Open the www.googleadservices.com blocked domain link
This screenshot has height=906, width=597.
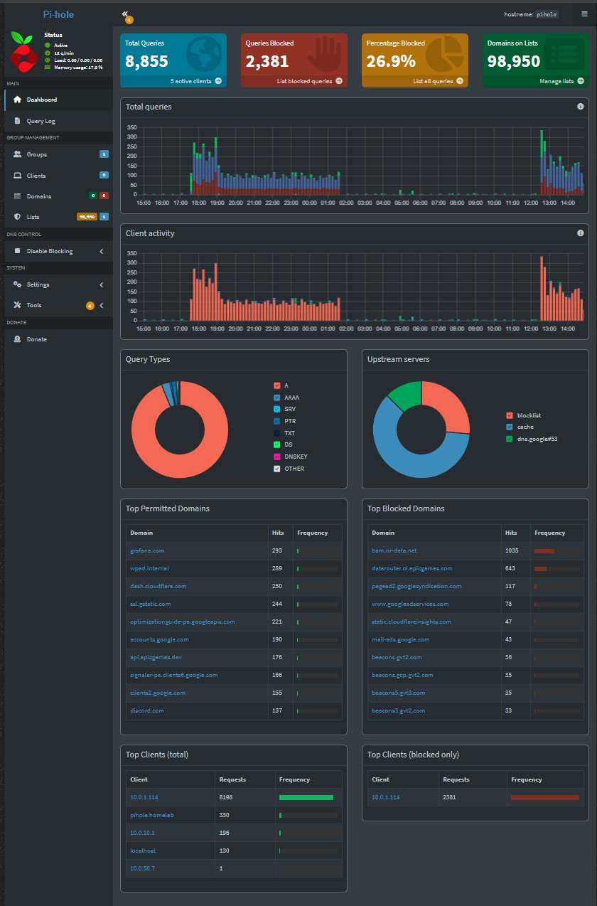click(x=410, y=604)
